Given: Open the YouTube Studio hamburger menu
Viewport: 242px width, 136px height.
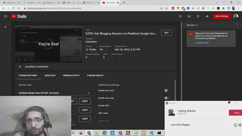Looking at the screenshot, I should coord(6,16).
